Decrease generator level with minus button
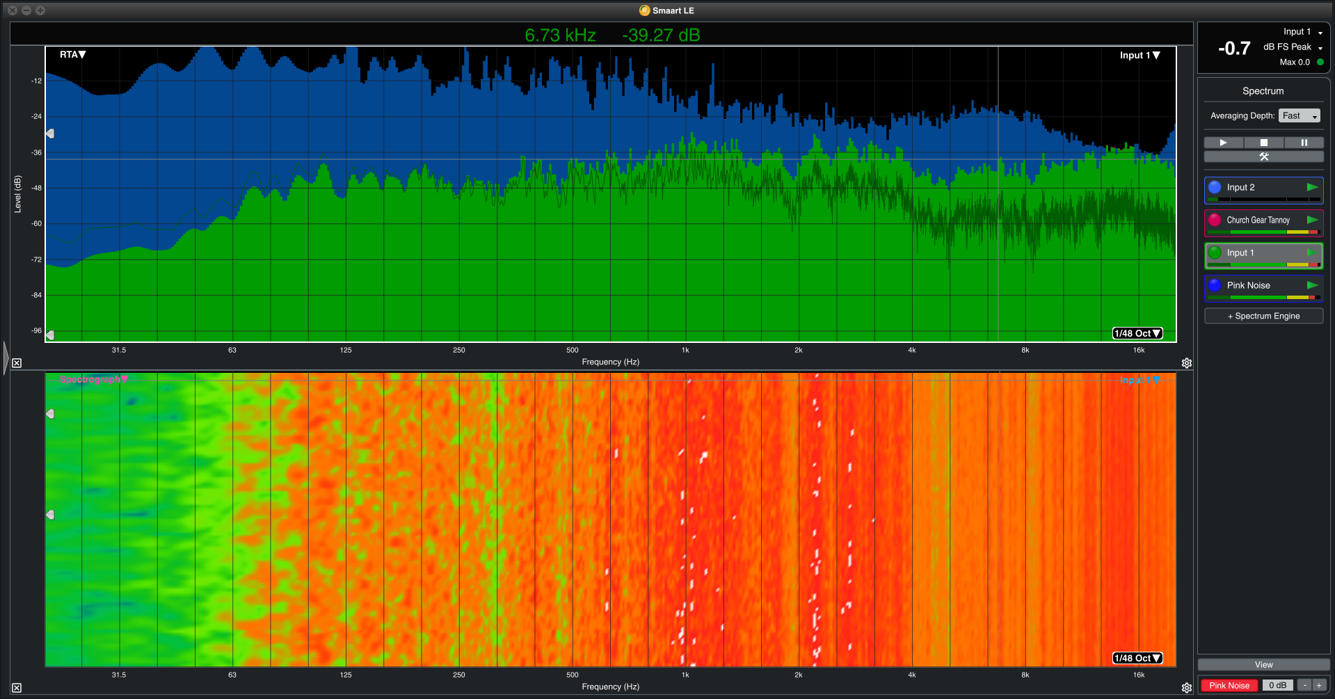The height and width of the screenshot is (699, 1335). tap(1305, 685)
